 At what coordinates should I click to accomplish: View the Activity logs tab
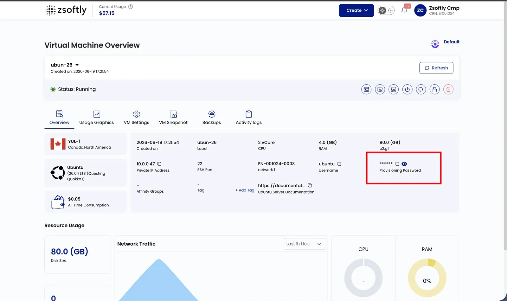click(249, 118)
